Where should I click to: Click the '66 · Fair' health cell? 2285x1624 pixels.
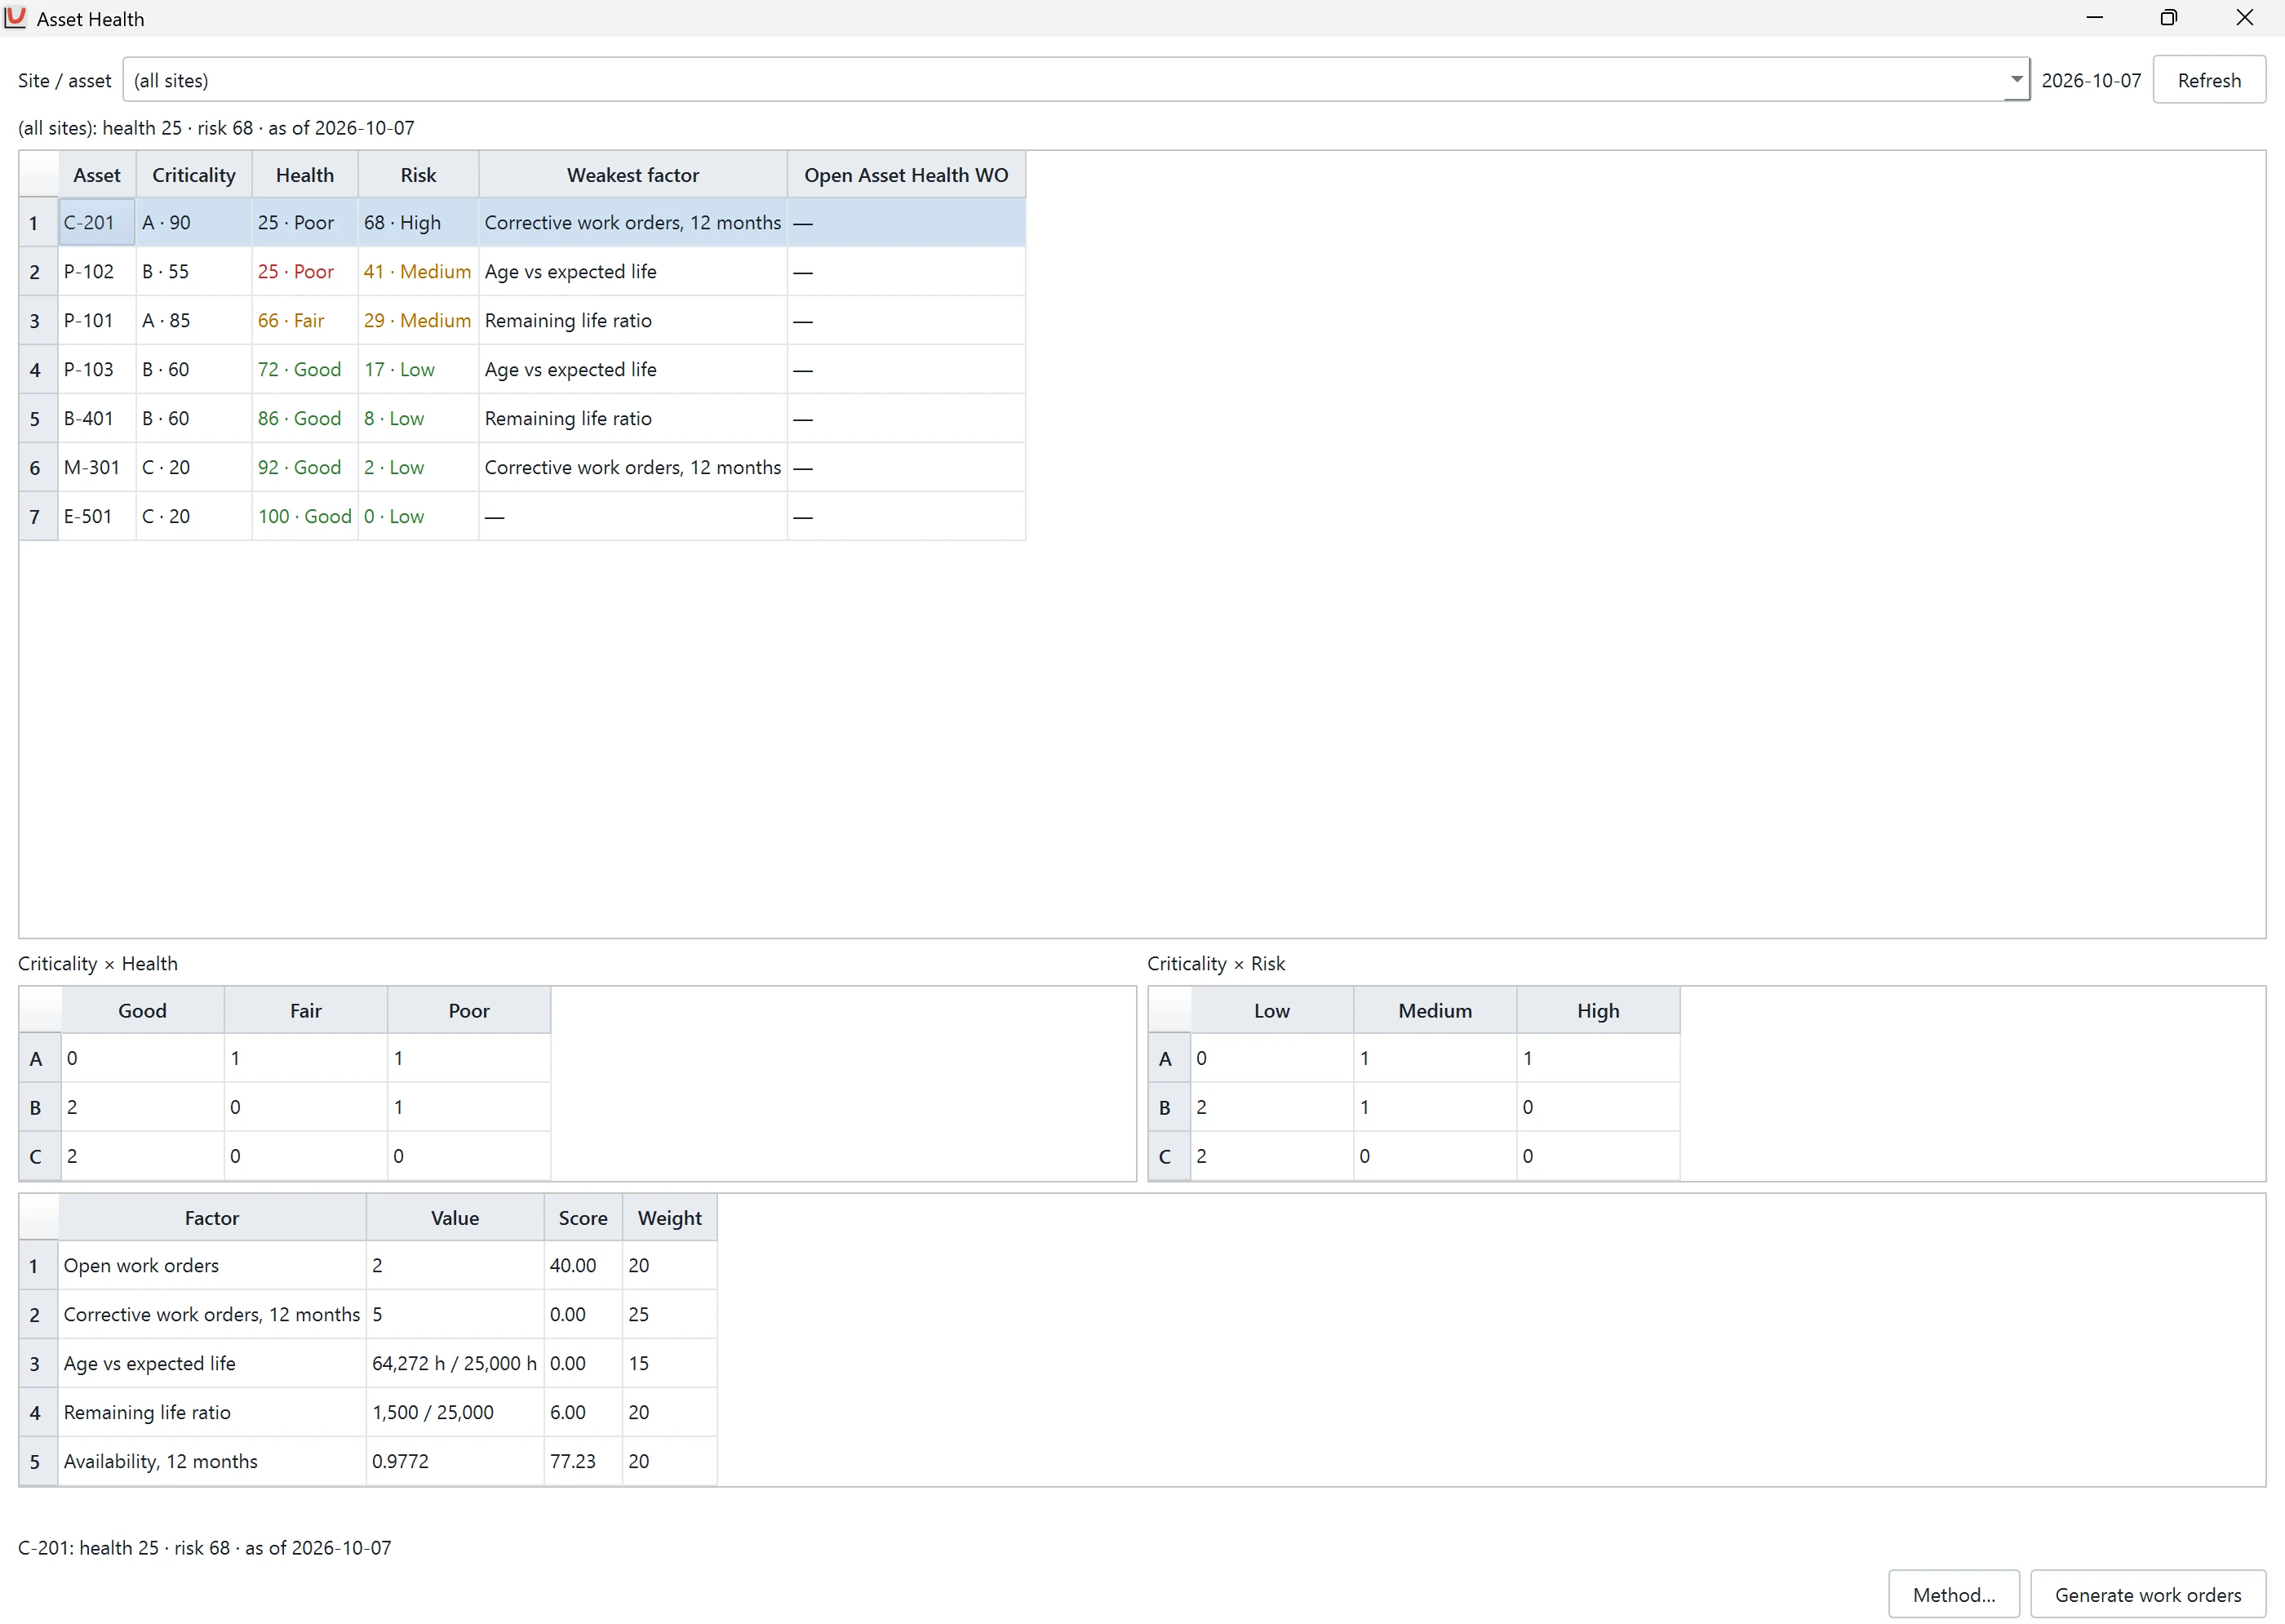305,321
